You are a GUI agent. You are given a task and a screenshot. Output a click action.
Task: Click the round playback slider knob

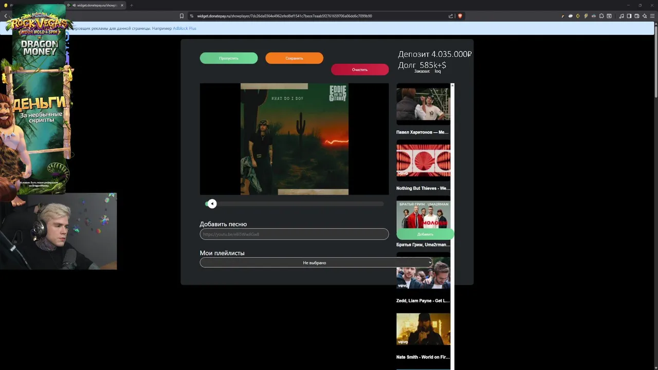tap(212, 204)
